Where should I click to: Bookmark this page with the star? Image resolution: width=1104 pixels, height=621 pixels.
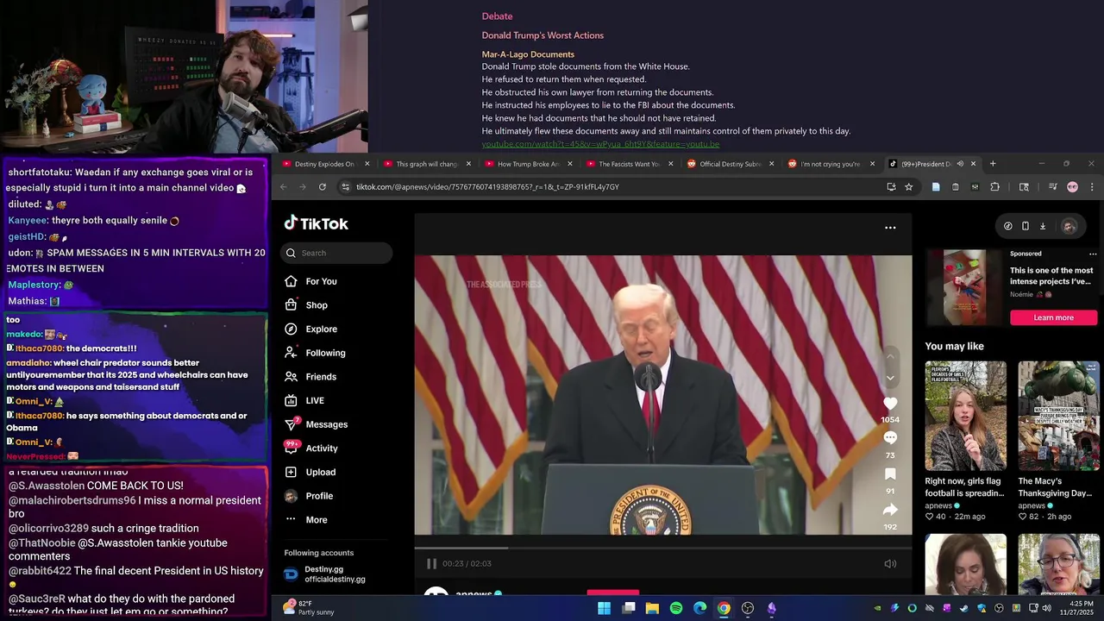point(908,186)
